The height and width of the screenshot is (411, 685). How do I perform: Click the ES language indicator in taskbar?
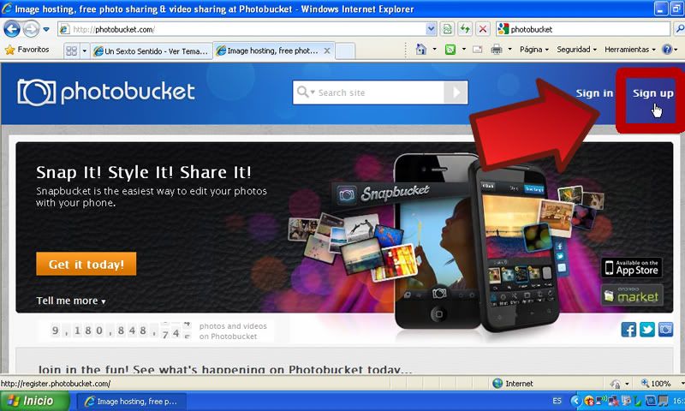click(557, 401)
